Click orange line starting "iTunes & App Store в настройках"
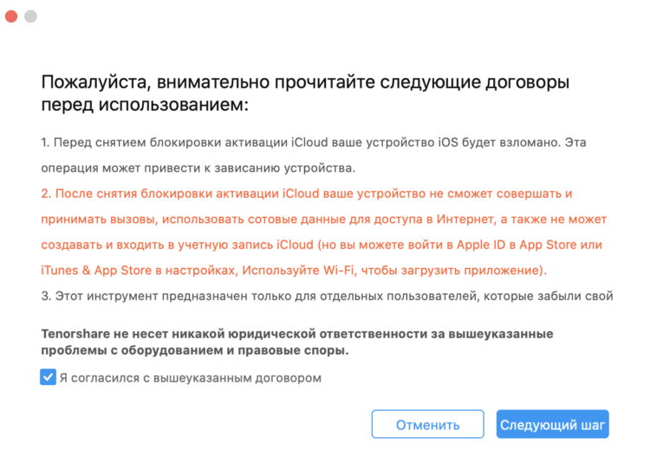650x464 pixels. (294, 271)
